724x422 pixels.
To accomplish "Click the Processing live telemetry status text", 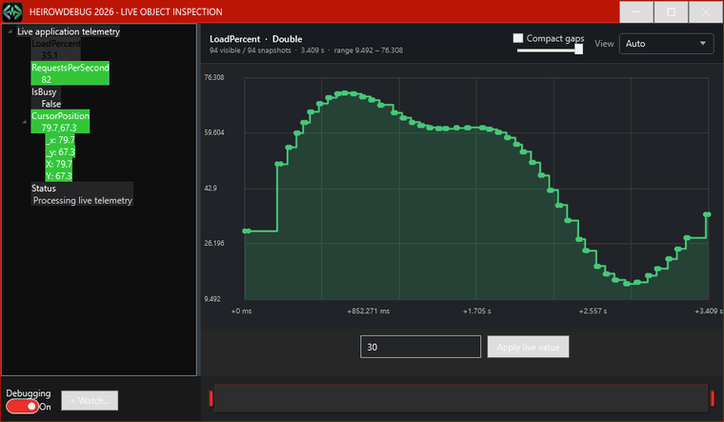I will coord(83,200).
